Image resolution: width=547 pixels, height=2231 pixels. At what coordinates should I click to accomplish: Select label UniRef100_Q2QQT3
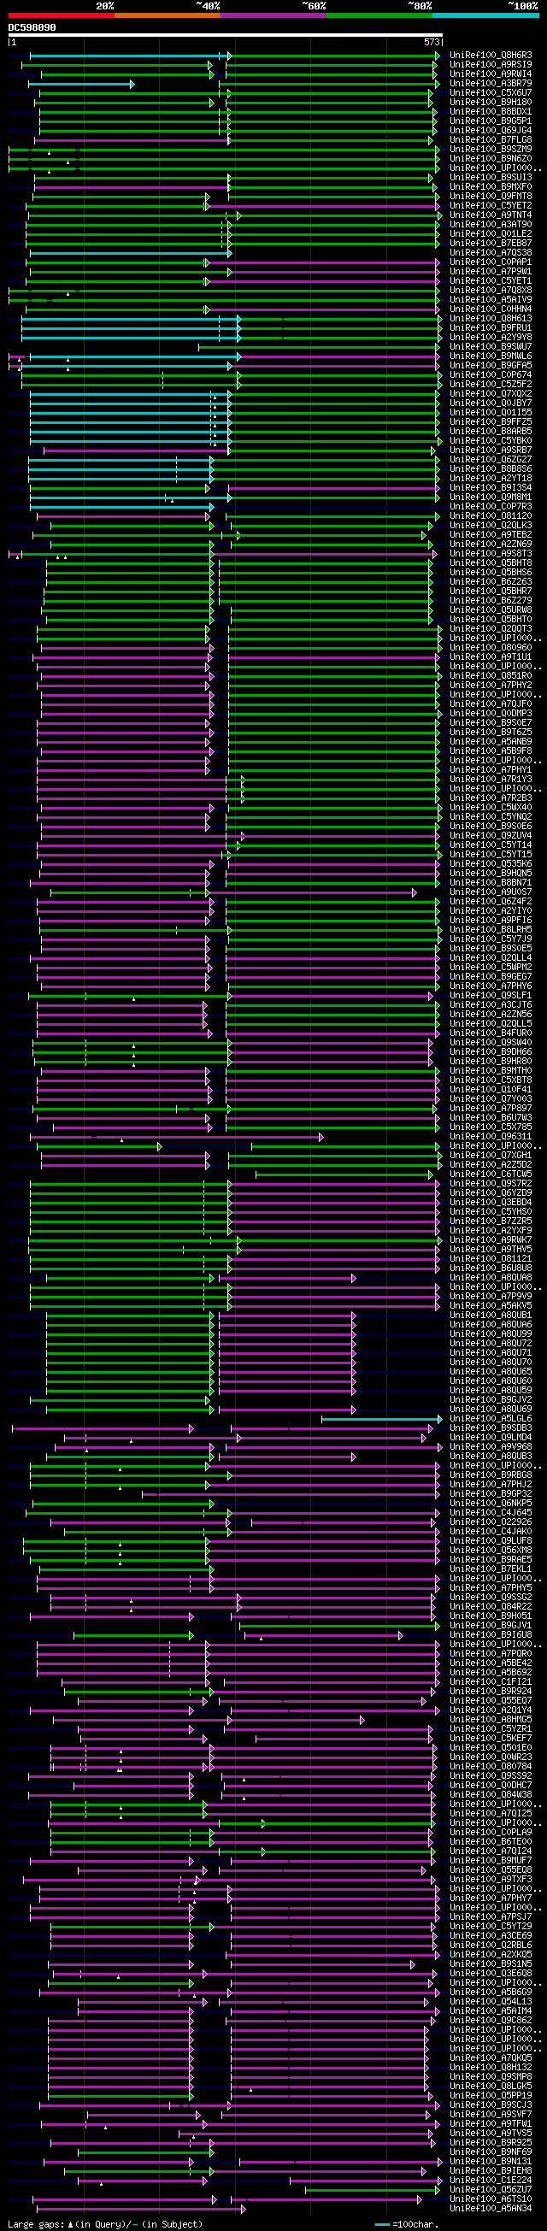491,629
